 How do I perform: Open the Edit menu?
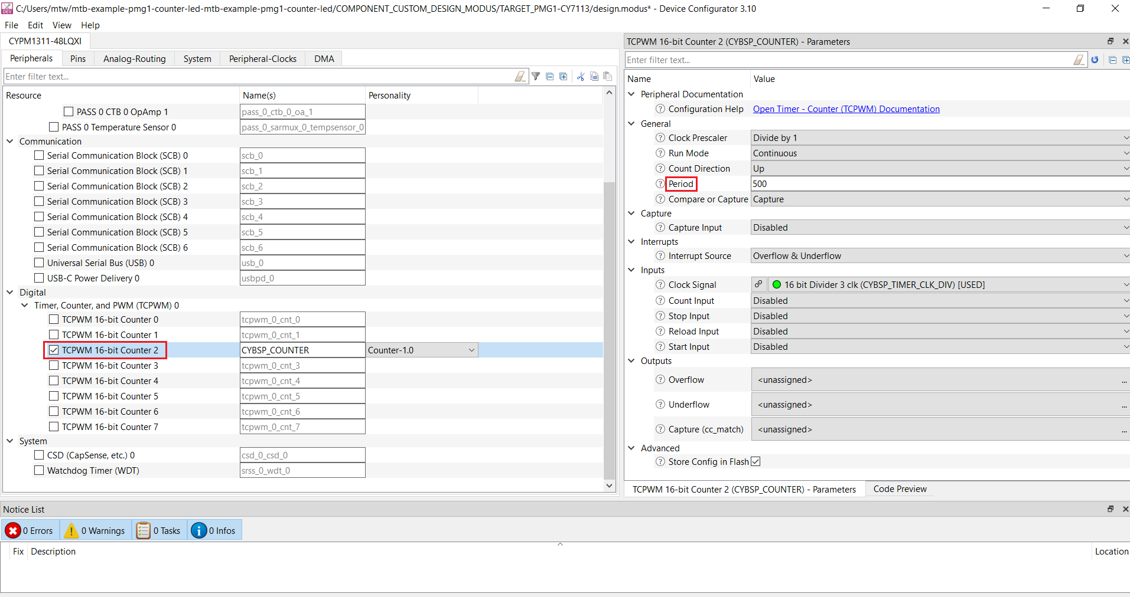[x=35, y=25]
